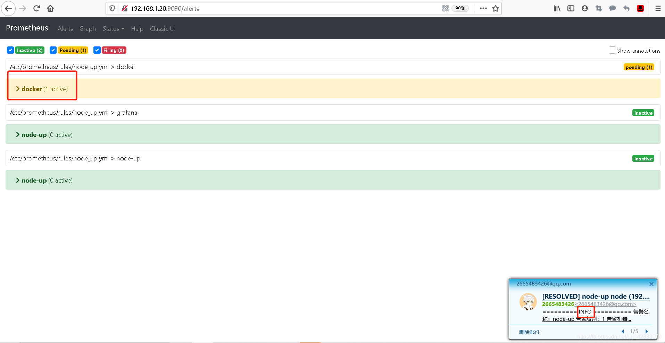
Task: Open the browser home page
Action: pyautogui.click(x=50, y=8)
